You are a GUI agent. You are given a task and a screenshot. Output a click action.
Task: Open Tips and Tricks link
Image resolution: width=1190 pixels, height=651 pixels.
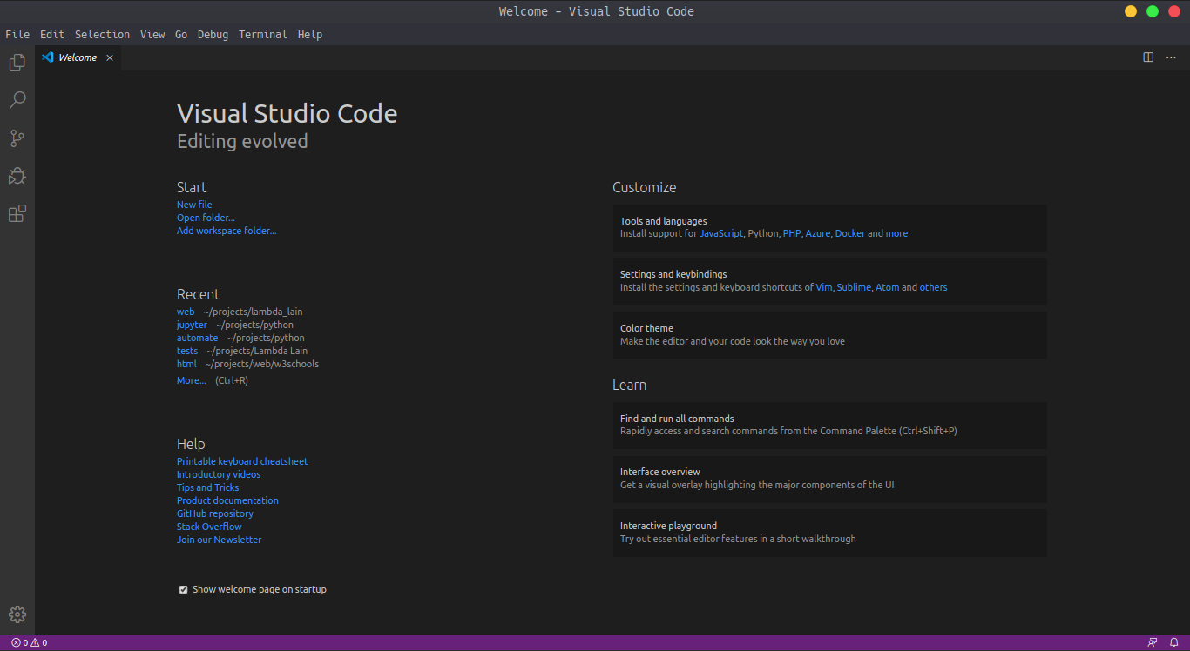point(207,487)
